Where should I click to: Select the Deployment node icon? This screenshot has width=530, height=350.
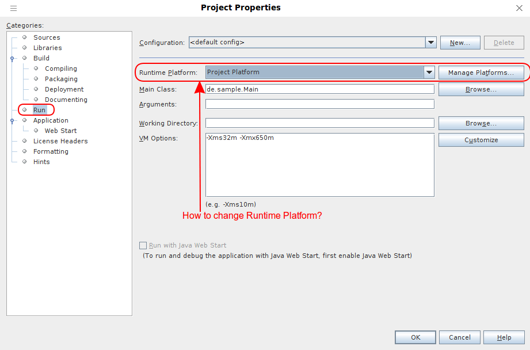(x=35, y=89)
